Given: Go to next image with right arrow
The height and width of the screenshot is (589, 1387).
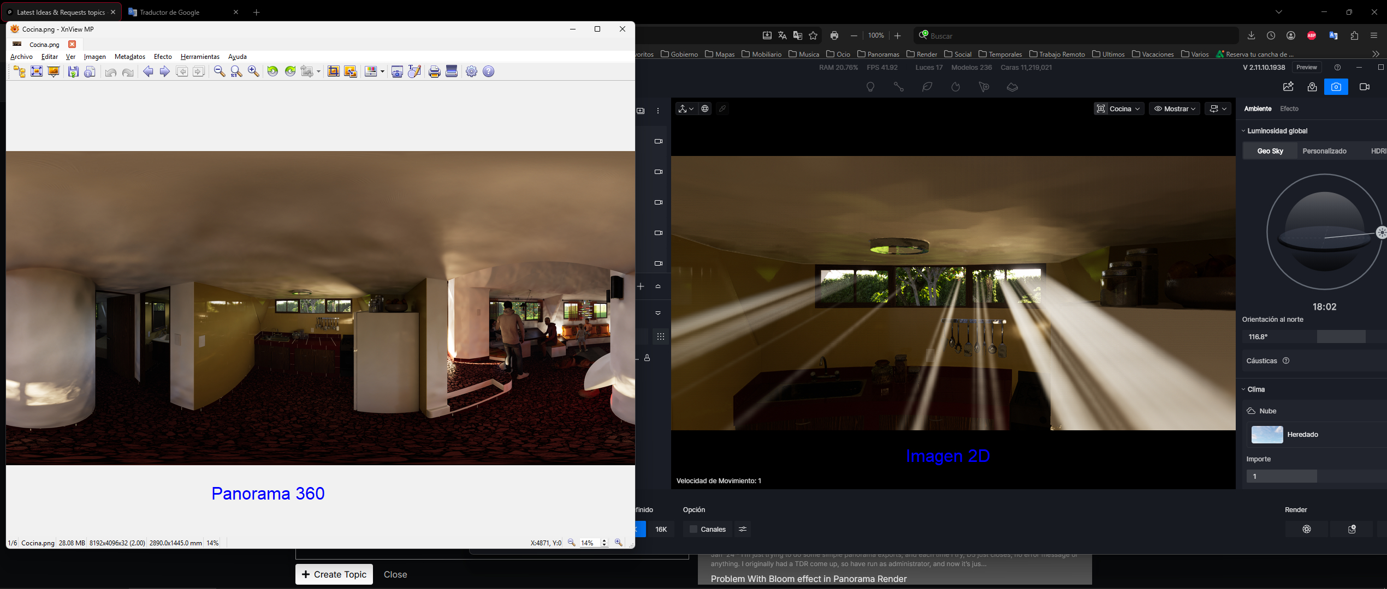Looking at the screenshot, I should coord(164,71).
